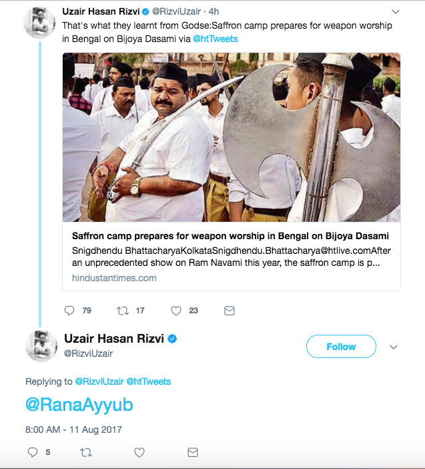Open the @htTweets mention in the top tweet

pos(216,39)
